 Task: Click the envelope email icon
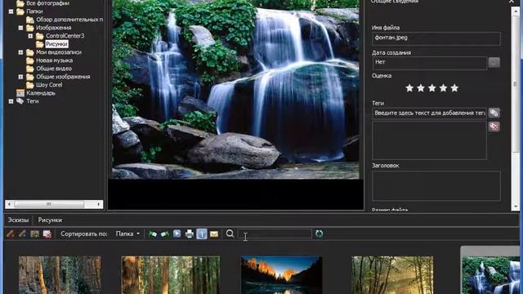pos(214,234)
